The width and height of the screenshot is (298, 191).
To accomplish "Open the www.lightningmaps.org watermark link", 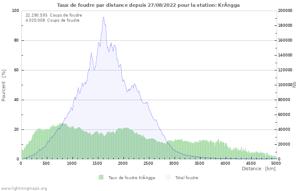I will click(24, 188).
